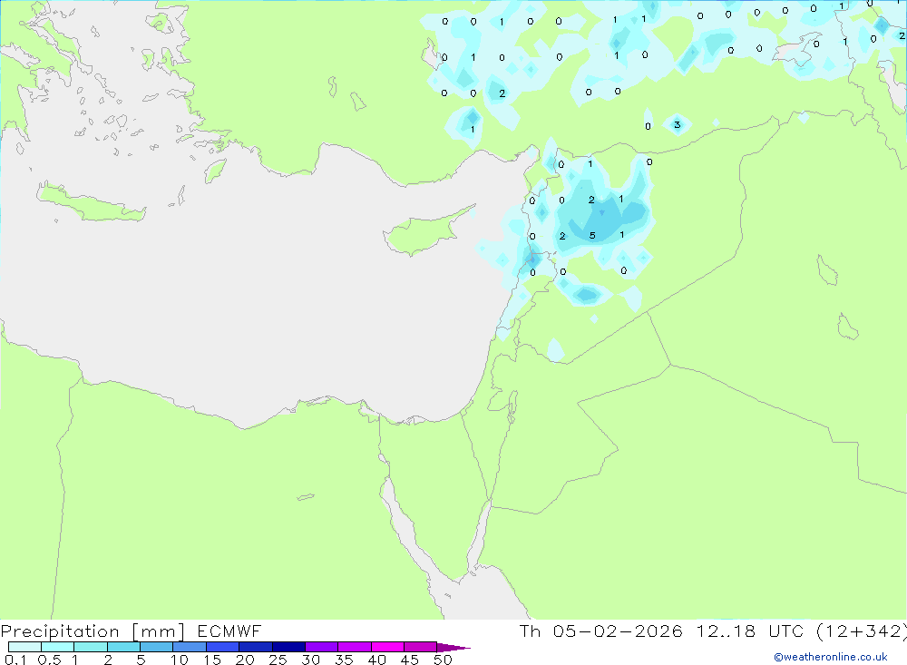Click the 30–35 mm legend color swatch
907x665 pixels.
tap(322, 647)
